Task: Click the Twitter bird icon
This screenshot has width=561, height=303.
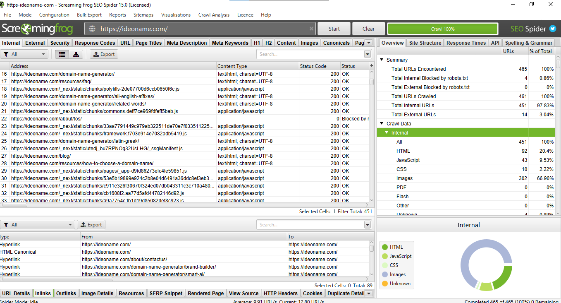Action: point(553,29)
